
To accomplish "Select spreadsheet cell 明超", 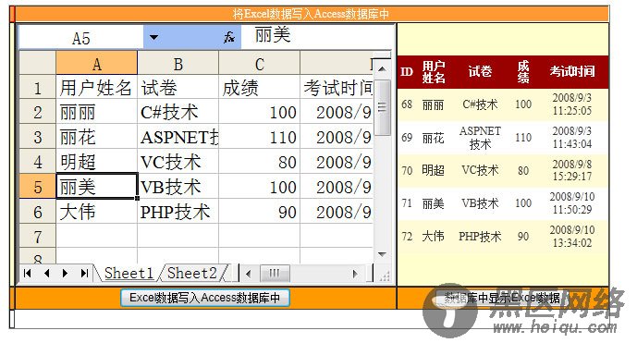I will click(x=97, y=162).
